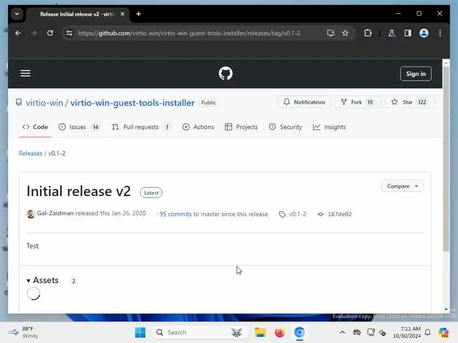Click the Sign in button
458x343 pixels.
tap(416, 74)
